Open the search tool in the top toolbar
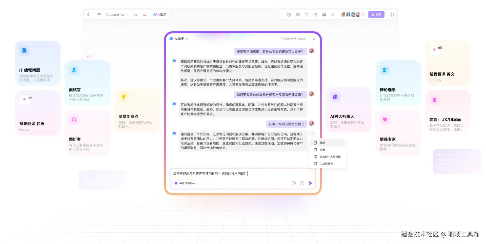 144,15
